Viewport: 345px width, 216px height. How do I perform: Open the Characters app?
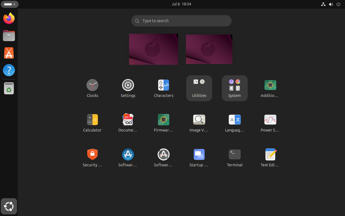(164, 88)
